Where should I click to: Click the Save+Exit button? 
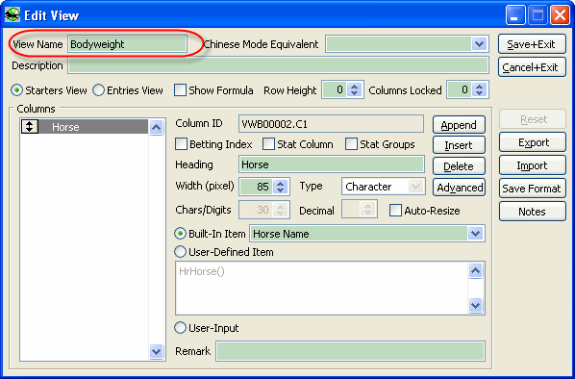pos(532,44)
